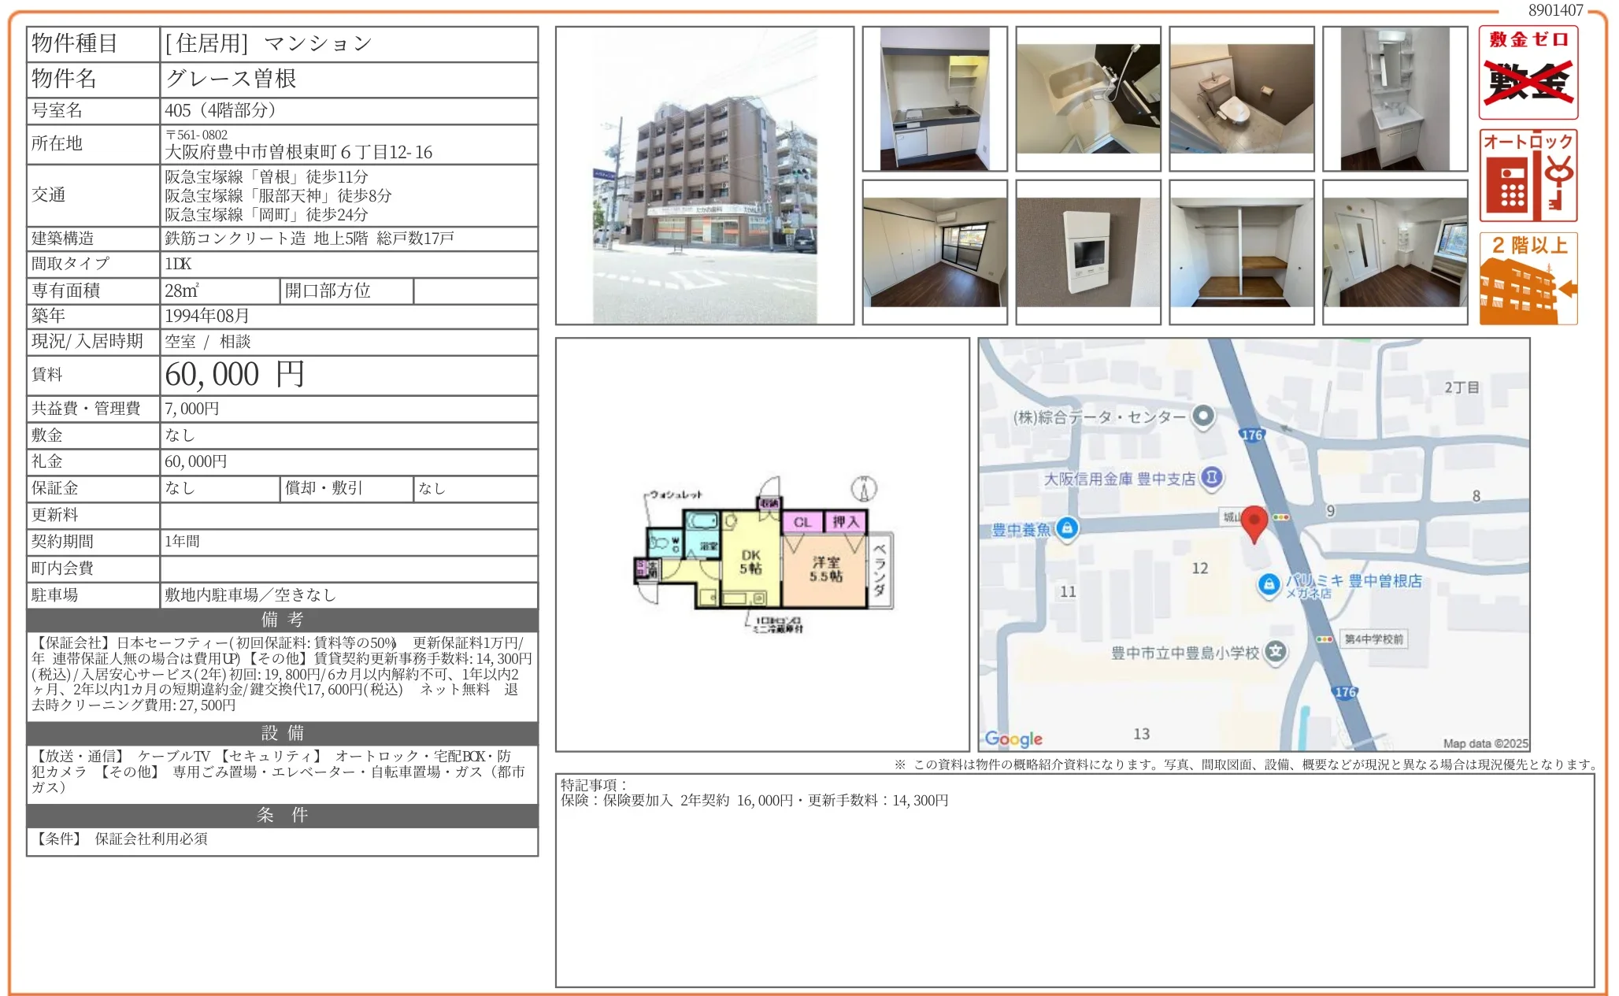Screen dimensions: 1619x996
Task: Open the intercom monitor photo thumbnail
Action: [x=1087, y=252]
